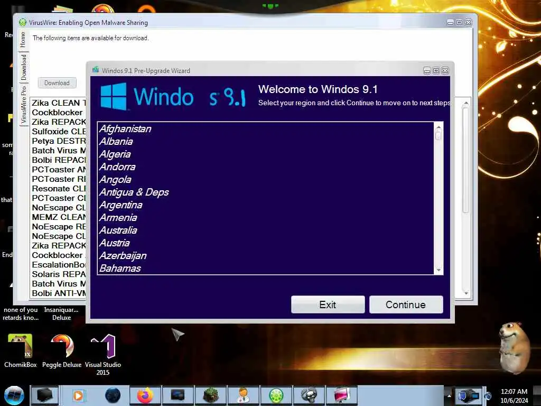The height and width of the screenshot is (406, 541).
Task: Select Algeria in the region list
Action: (x=266, y=154)
